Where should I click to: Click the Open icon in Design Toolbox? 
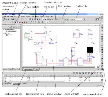pyautogui.click(x=11, y=27)
